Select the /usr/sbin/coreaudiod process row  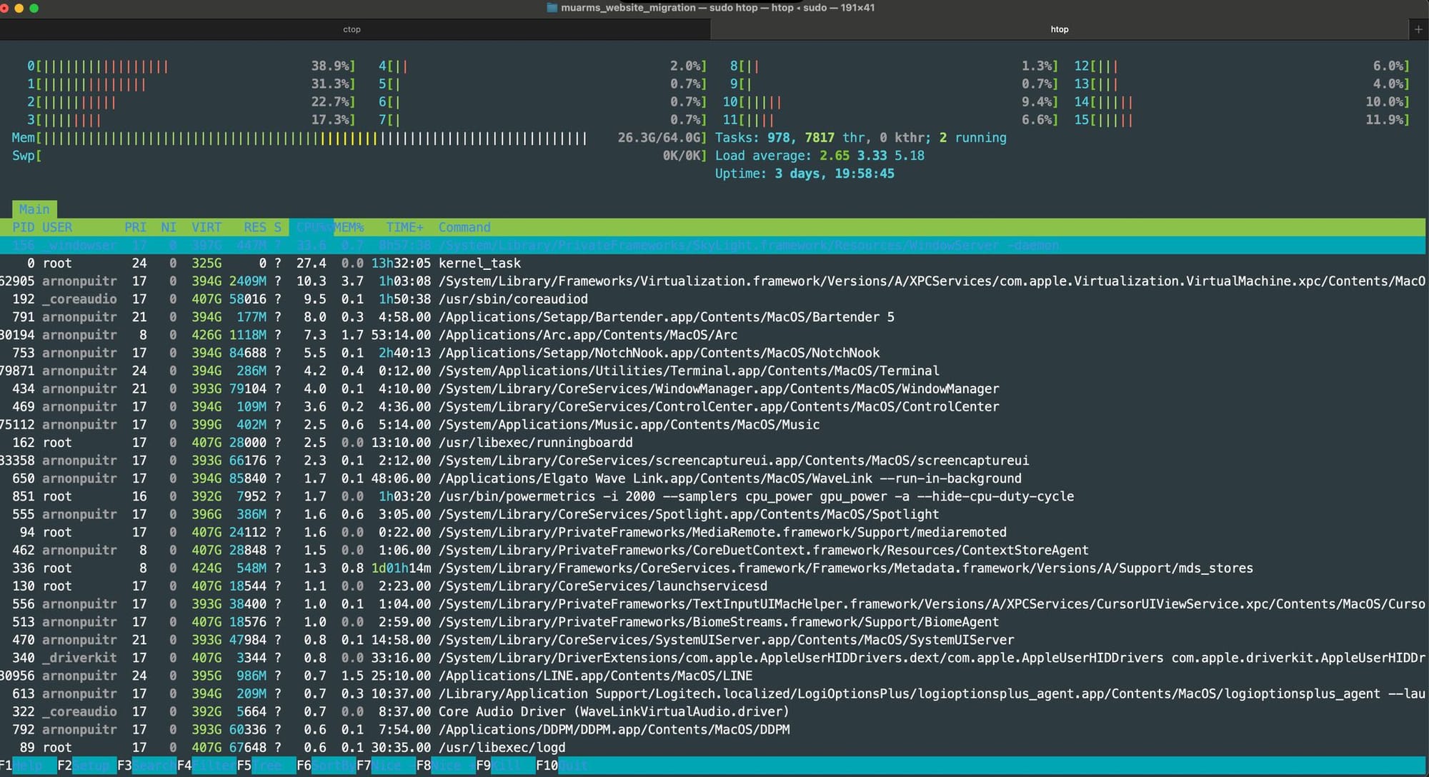point(713,299)
